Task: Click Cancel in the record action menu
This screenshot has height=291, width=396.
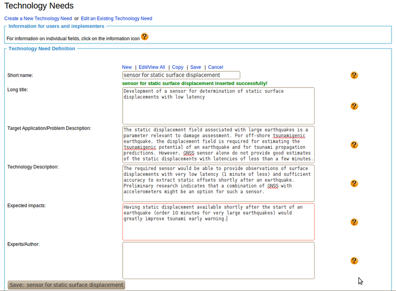Action: 215,67
